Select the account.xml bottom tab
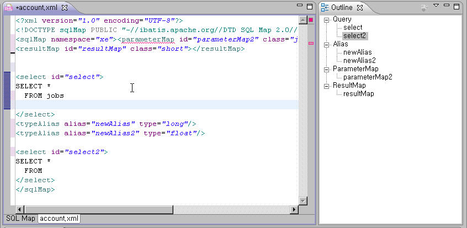Viewport: 467px width, 228px height. (58, 219)
